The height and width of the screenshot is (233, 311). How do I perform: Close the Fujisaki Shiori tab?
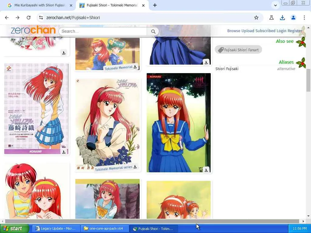[143, 5]
